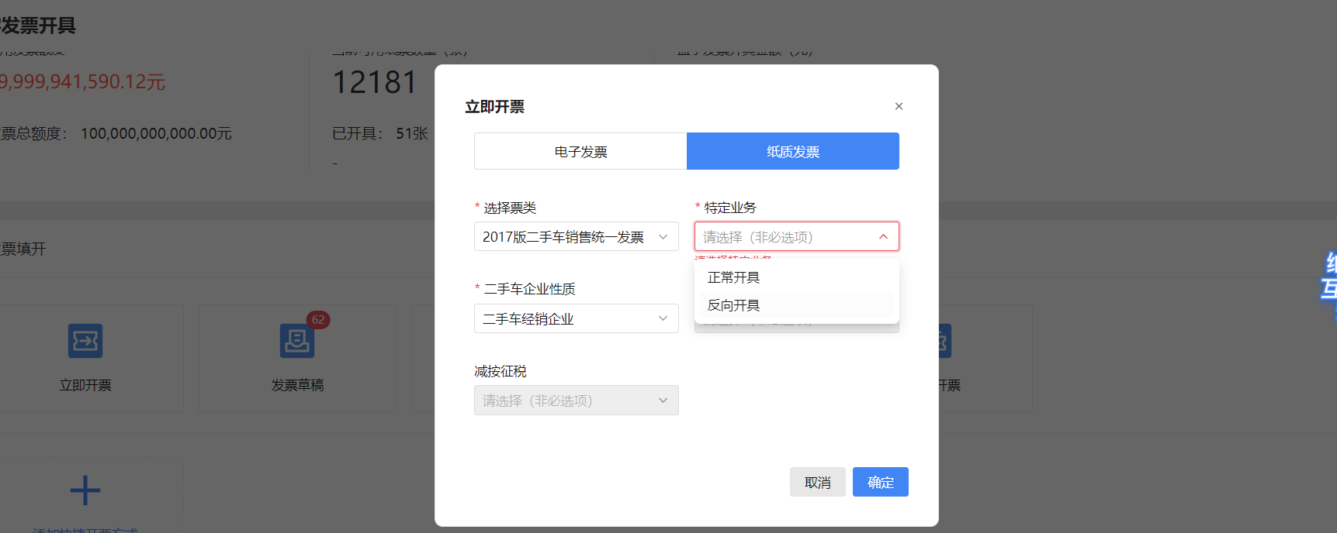Choose 反向开具 from the list
Screen dimensions: 1337x533
coord(734,305)
